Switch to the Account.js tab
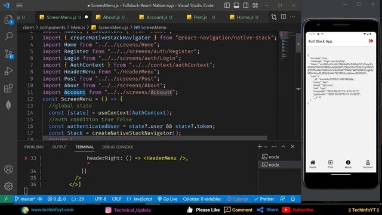 [156, 17]
